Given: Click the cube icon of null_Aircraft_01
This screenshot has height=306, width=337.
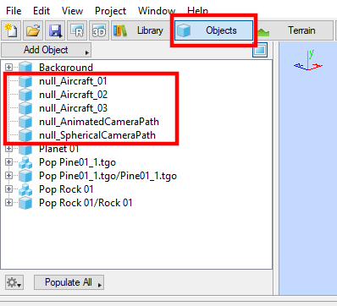Looking at the screenshot, I should [25, 81].
